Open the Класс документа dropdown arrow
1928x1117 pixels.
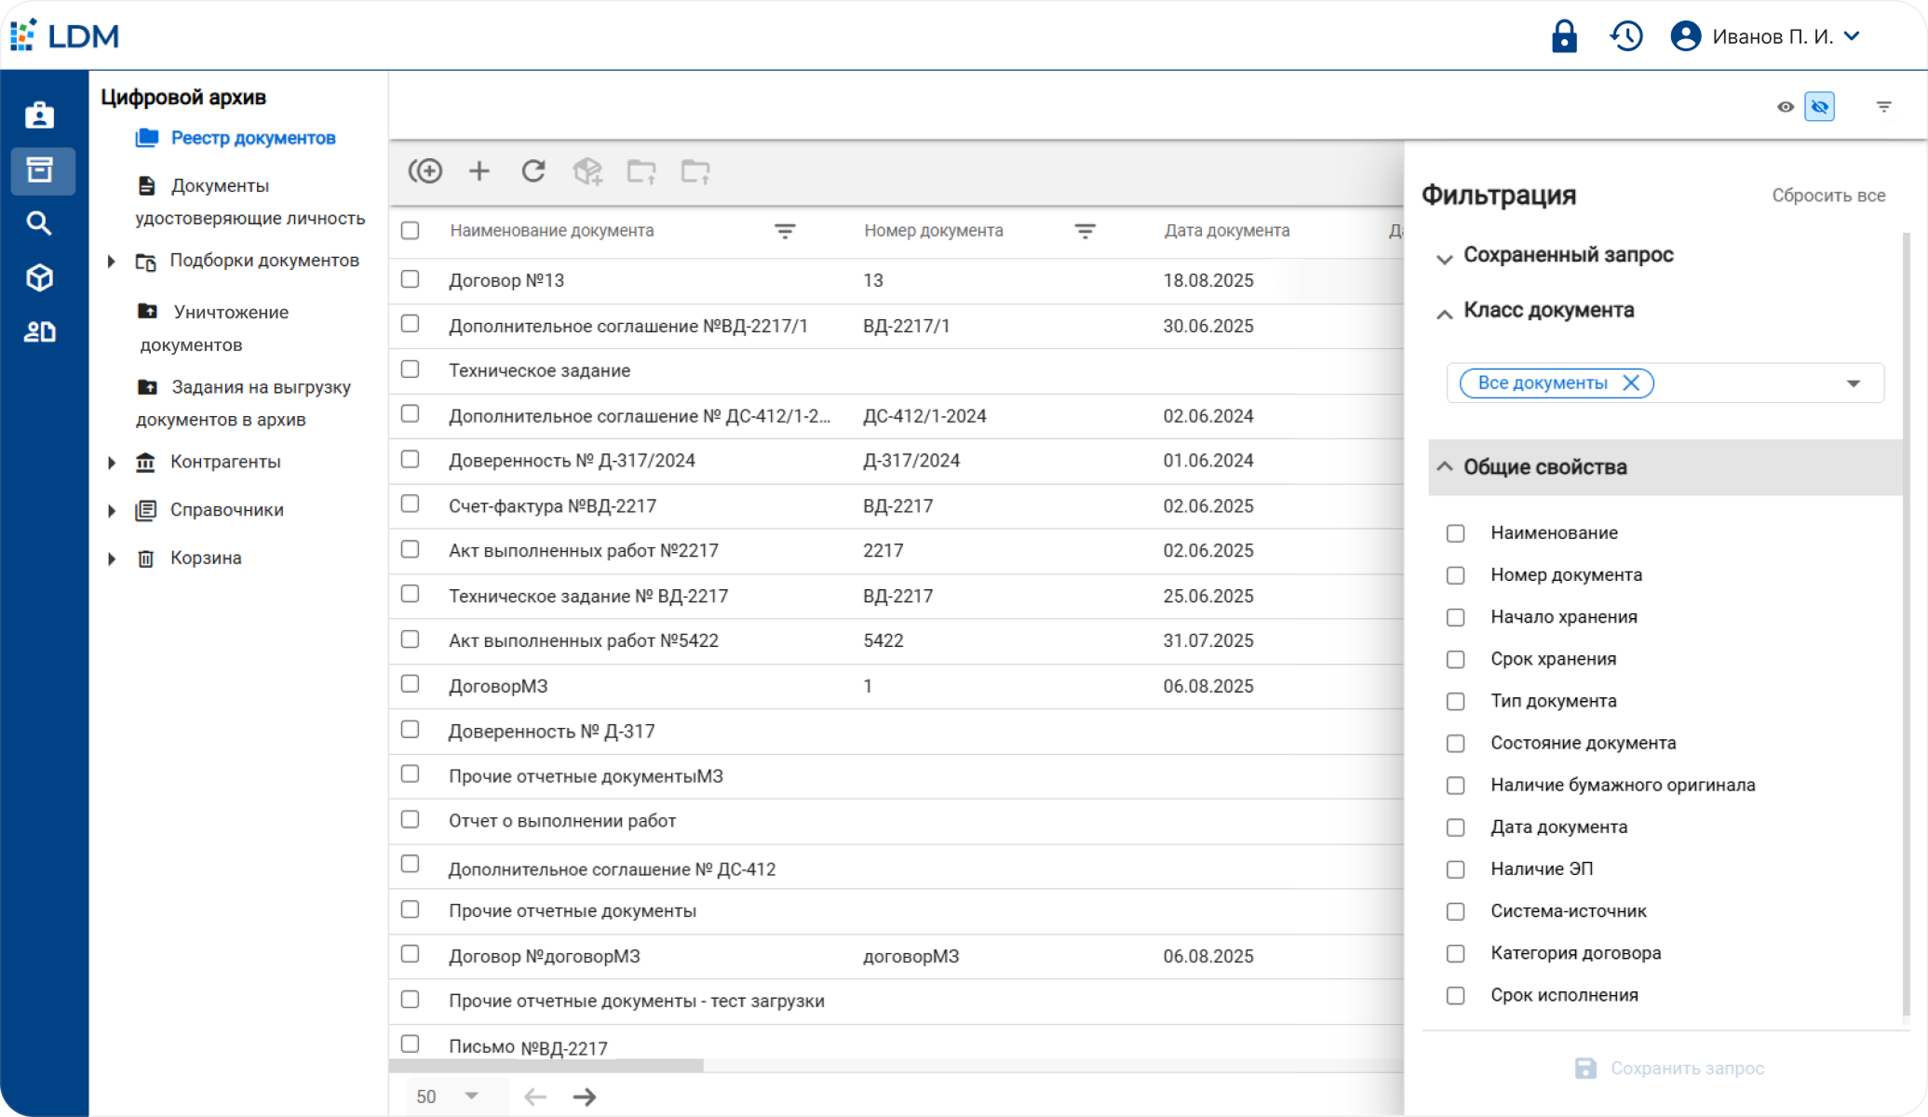pyautogui.click(x=1853, y=384)
